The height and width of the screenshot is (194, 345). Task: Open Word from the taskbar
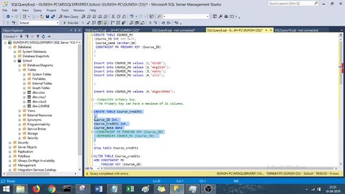coord(99,189)
